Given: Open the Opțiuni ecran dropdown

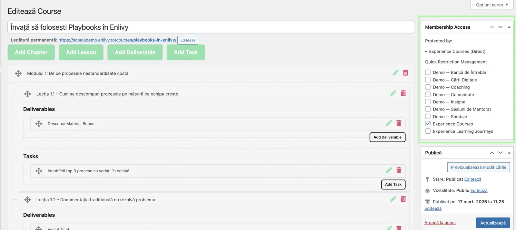Looking at the screenshot, I should (492, 5).
